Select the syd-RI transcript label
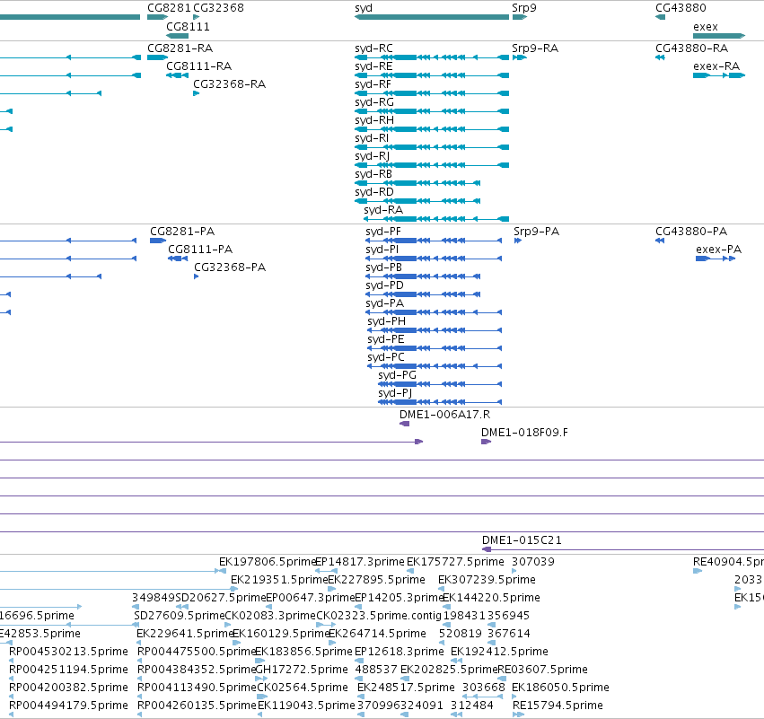 [x=372, y=139]
